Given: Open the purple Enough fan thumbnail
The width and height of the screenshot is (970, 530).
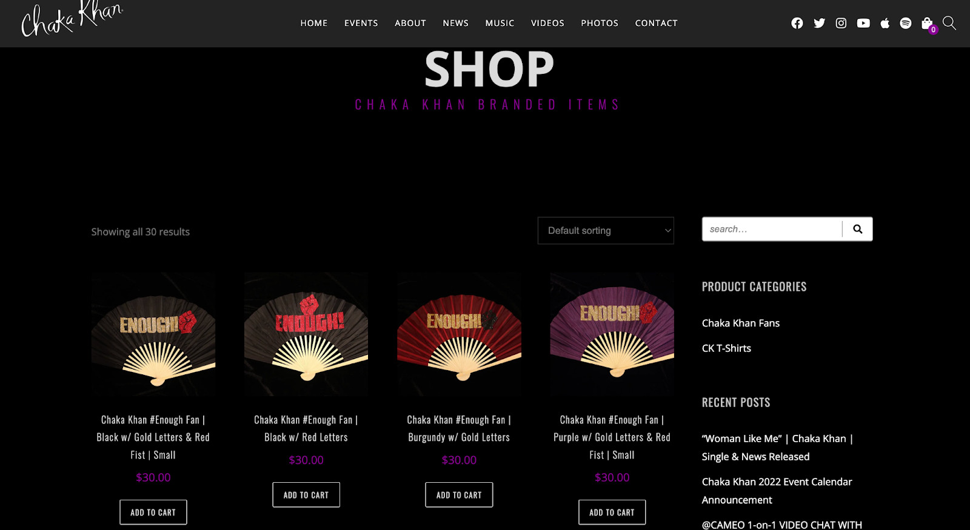Looking at the screenshot, I should 612,334.
